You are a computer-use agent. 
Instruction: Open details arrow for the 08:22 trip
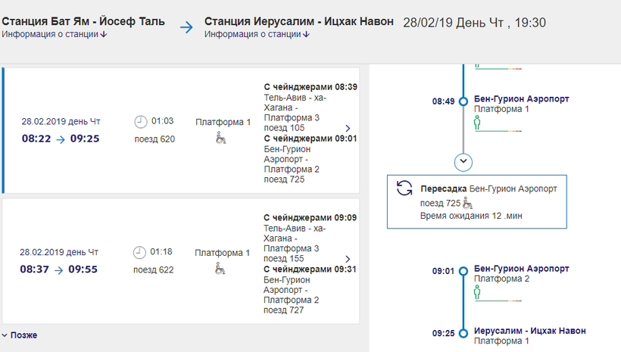(347, 129)
